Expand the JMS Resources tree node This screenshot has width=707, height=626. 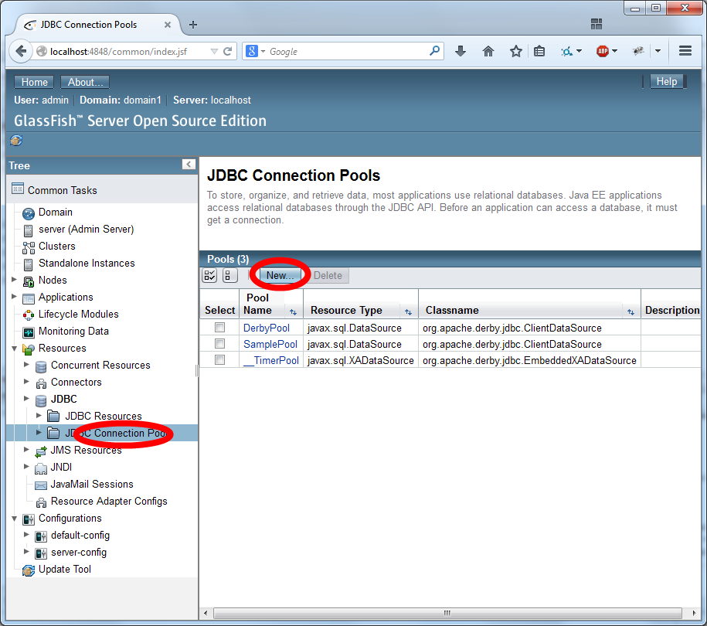click(x=25, y=450)
